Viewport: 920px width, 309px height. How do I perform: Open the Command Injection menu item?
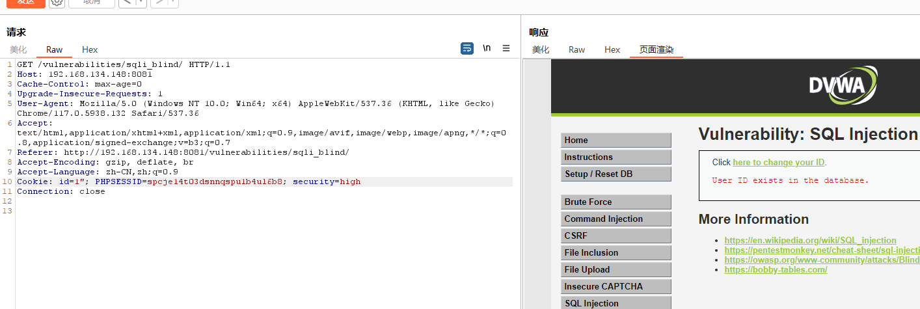pos(616,219)
